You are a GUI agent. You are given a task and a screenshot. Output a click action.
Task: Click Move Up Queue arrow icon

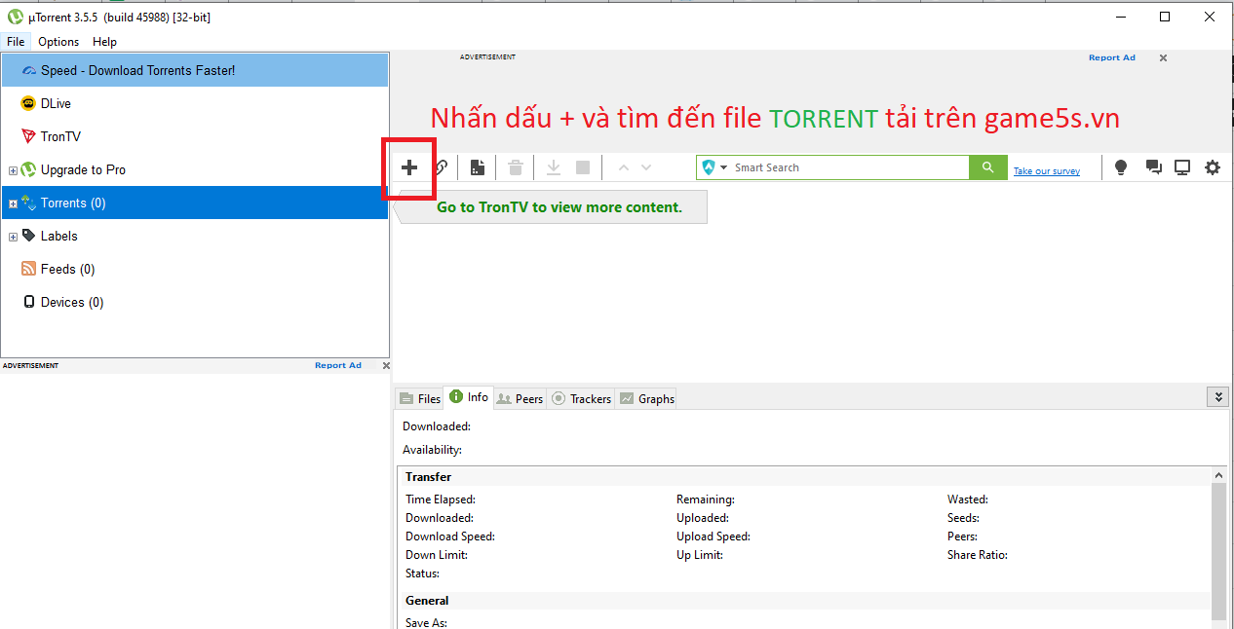[623, 167]
